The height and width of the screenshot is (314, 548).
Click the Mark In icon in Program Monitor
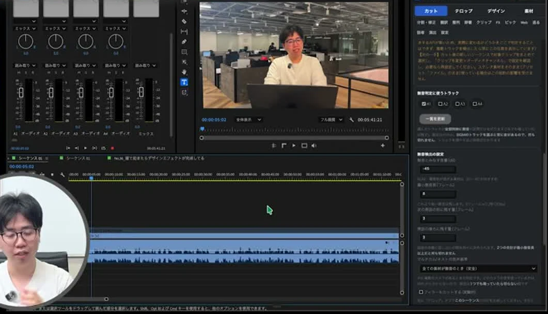tap(284, 145)
